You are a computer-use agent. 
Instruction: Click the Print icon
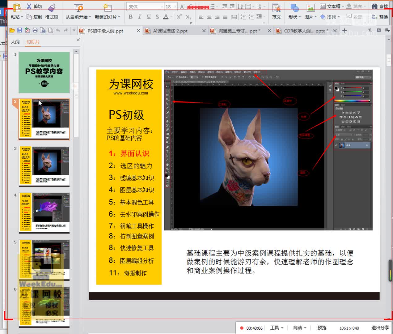(x=35, y=30)
